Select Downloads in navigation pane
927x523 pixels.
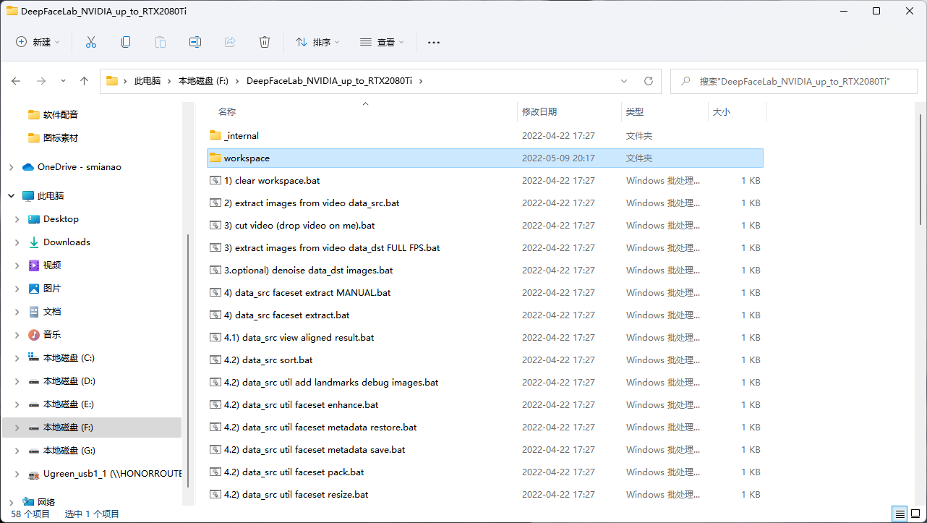point(67,242)
